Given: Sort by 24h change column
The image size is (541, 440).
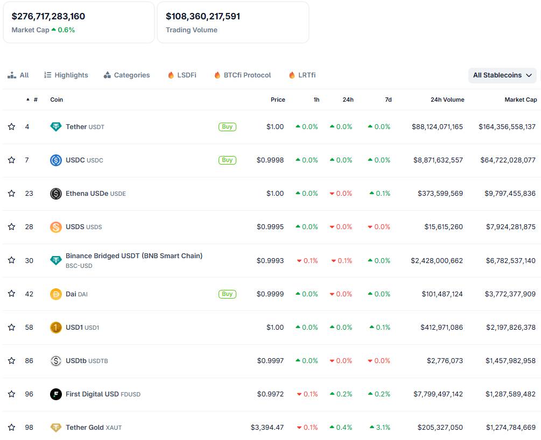Looking at the screenshot, I should (x=348, y=100).
